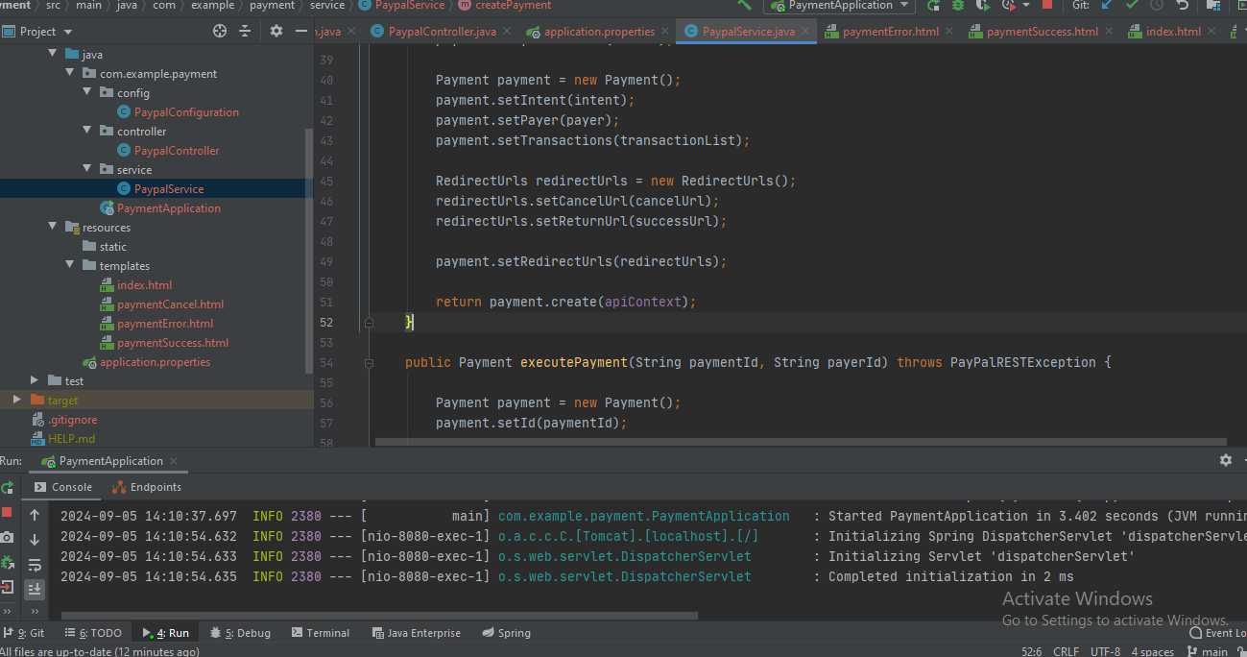Screen dimensions: 1247x657
Task: Toggle Scroll to End in console
Action: pyautogui.click(x=35, y=589)
